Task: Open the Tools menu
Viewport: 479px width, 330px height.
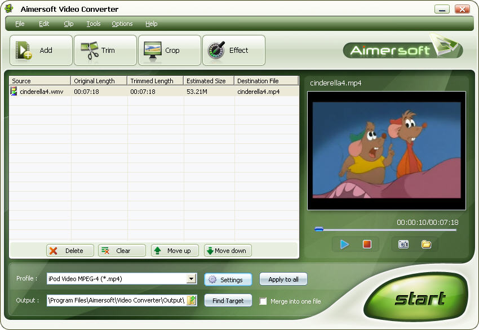Action: (x=94, y=24)
